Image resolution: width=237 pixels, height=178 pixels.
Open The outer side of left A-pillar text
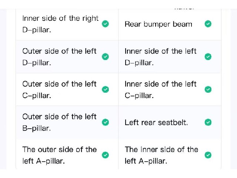(60, 155)
